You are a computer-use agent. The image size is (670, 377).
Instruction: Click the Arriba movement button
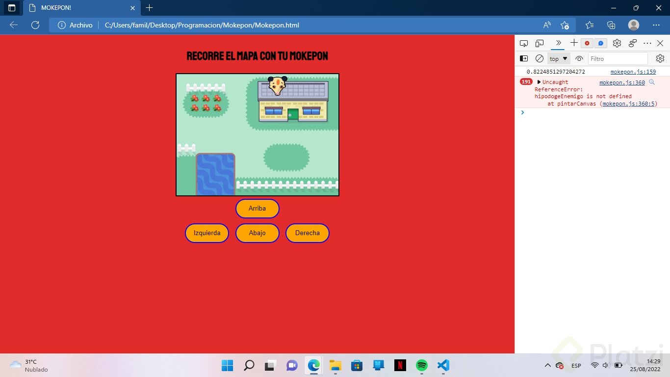coord(257,209)
